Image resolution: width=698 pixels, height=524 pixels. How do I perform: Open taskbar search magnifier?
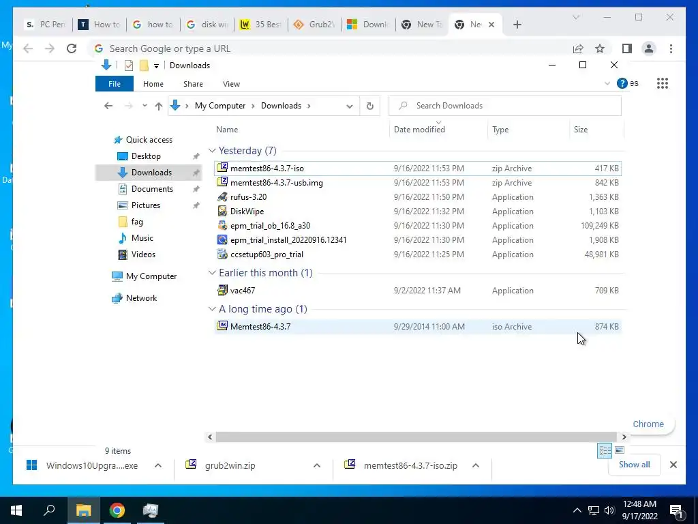click(x=49, y=510)
